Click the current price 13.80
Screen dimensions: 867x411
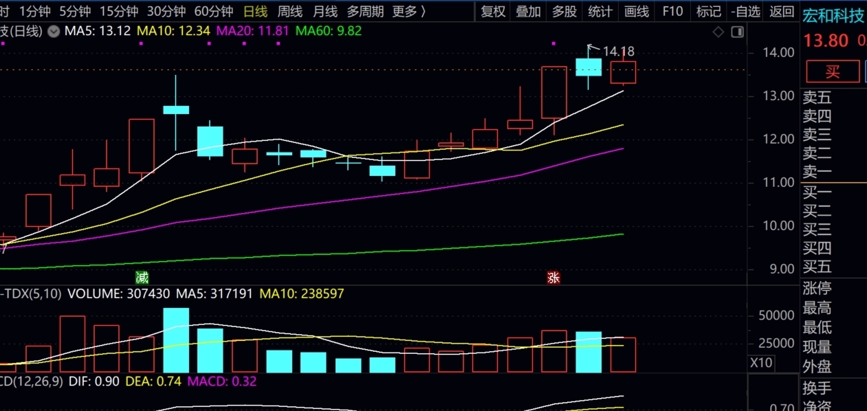[826, 41]
